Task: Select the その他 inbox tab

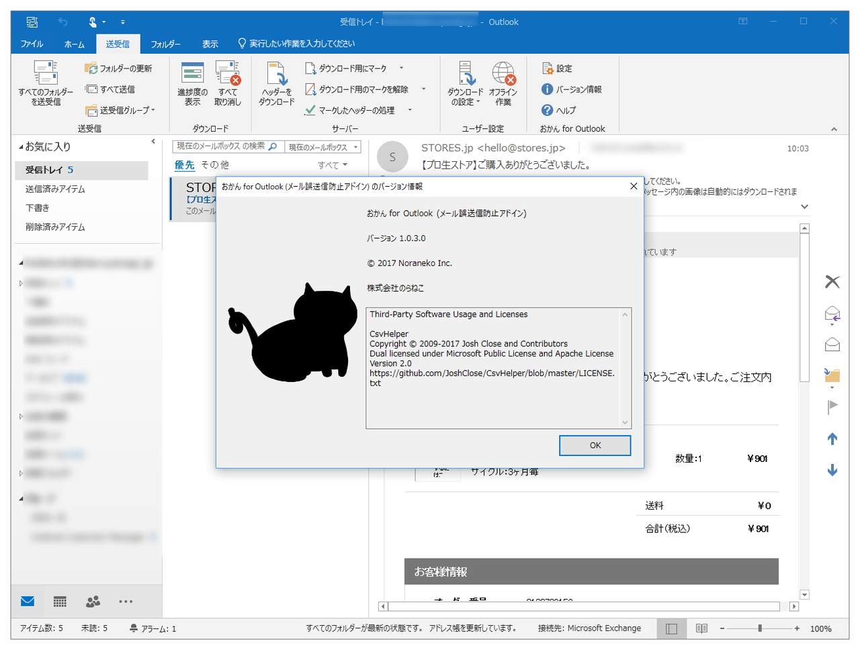Action: coord(213,165)
